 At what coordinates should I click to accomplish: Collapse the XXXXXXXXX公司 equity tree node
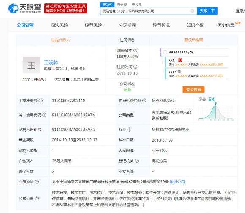[x=165, y=52]
